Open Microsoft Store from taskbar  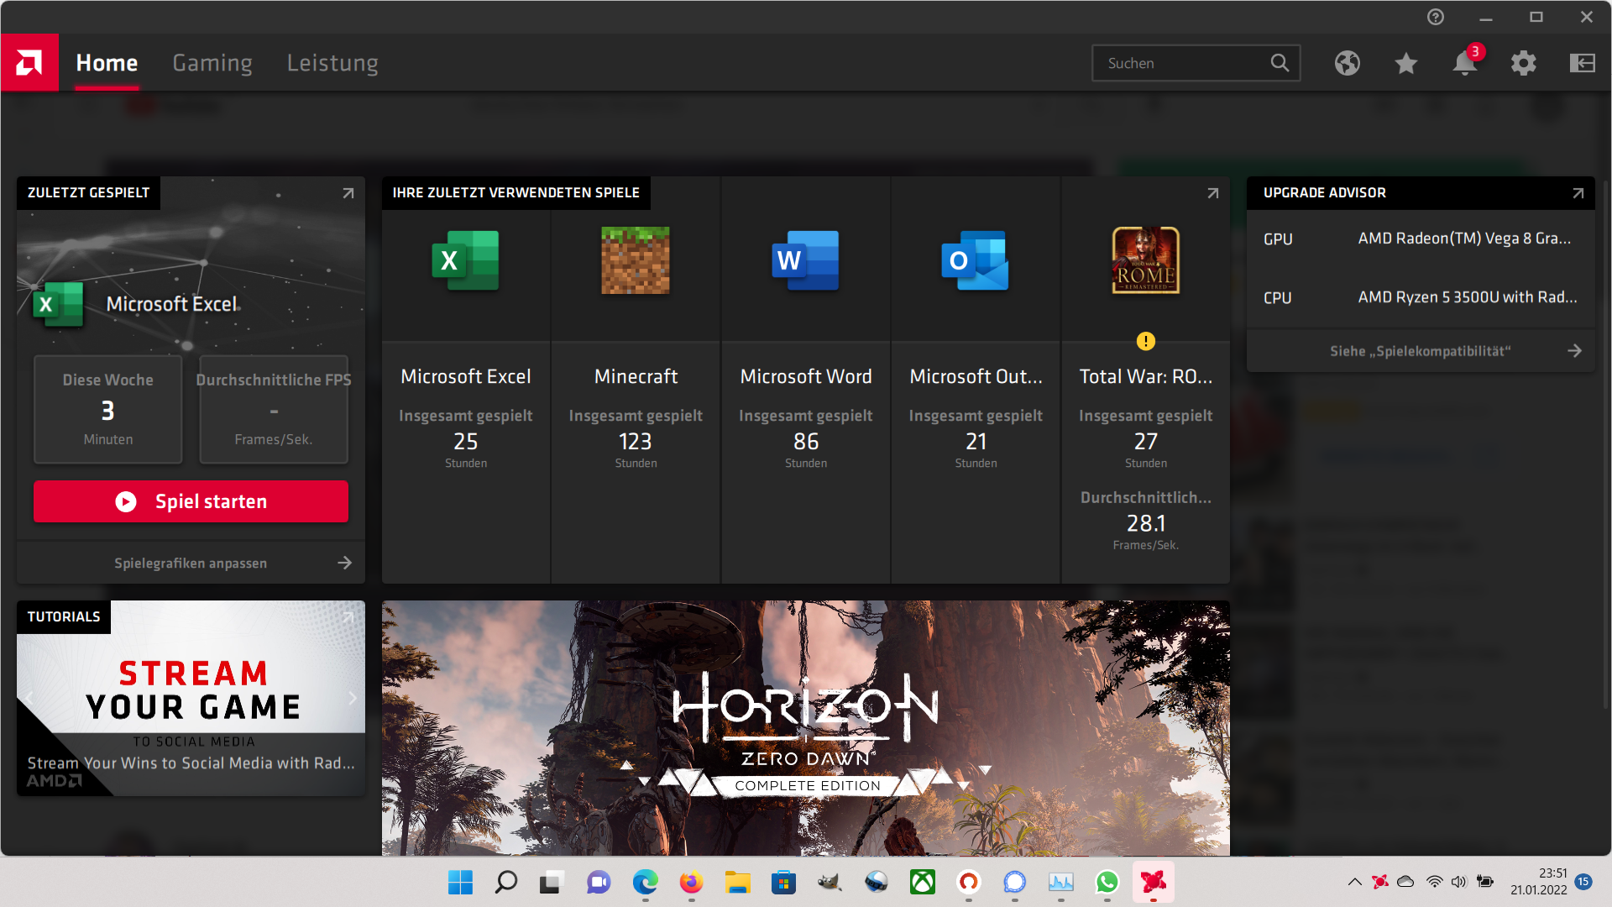pyautogui.click(x=783, y=882)
